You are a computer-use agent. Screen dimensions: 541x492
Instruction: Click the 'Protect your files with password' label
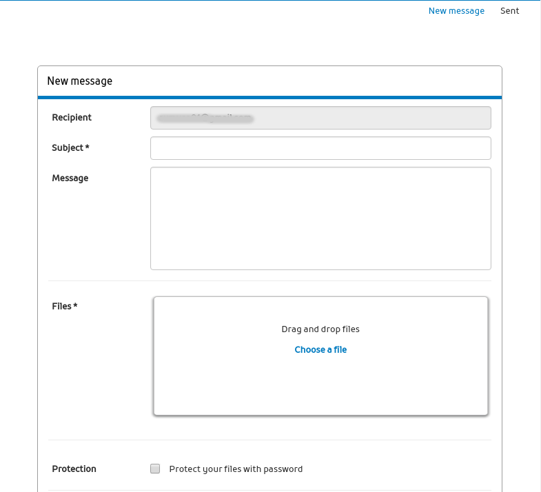click(x=236, y=469)
